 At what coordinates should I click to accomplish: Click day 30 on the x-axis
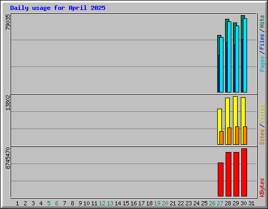tap(243, 203)
